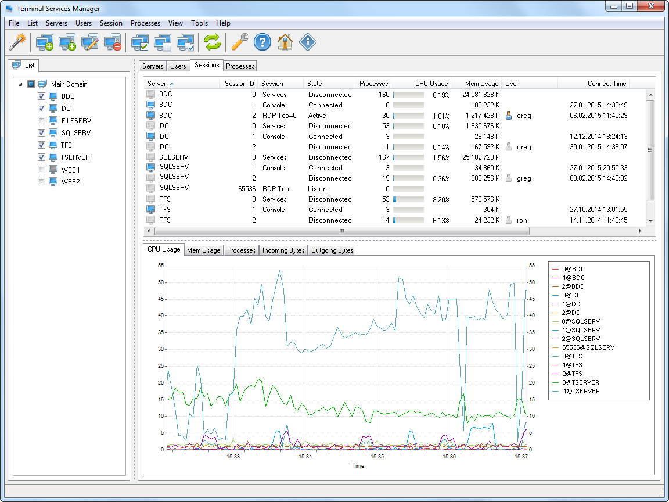This screenshot has width=669, height=502.
Task: Check the WEB1 server checkbox
Action: (x=41, y=170)
